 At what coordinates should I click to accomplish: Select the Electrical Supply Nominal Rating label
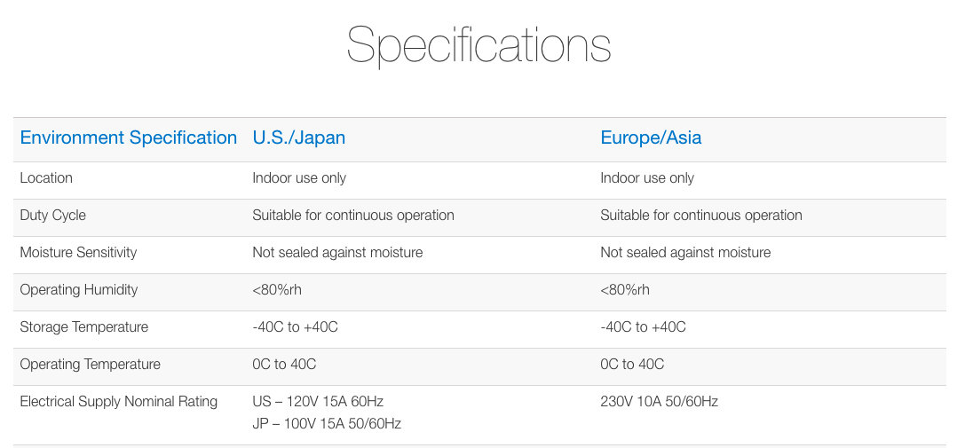(119, 402)
